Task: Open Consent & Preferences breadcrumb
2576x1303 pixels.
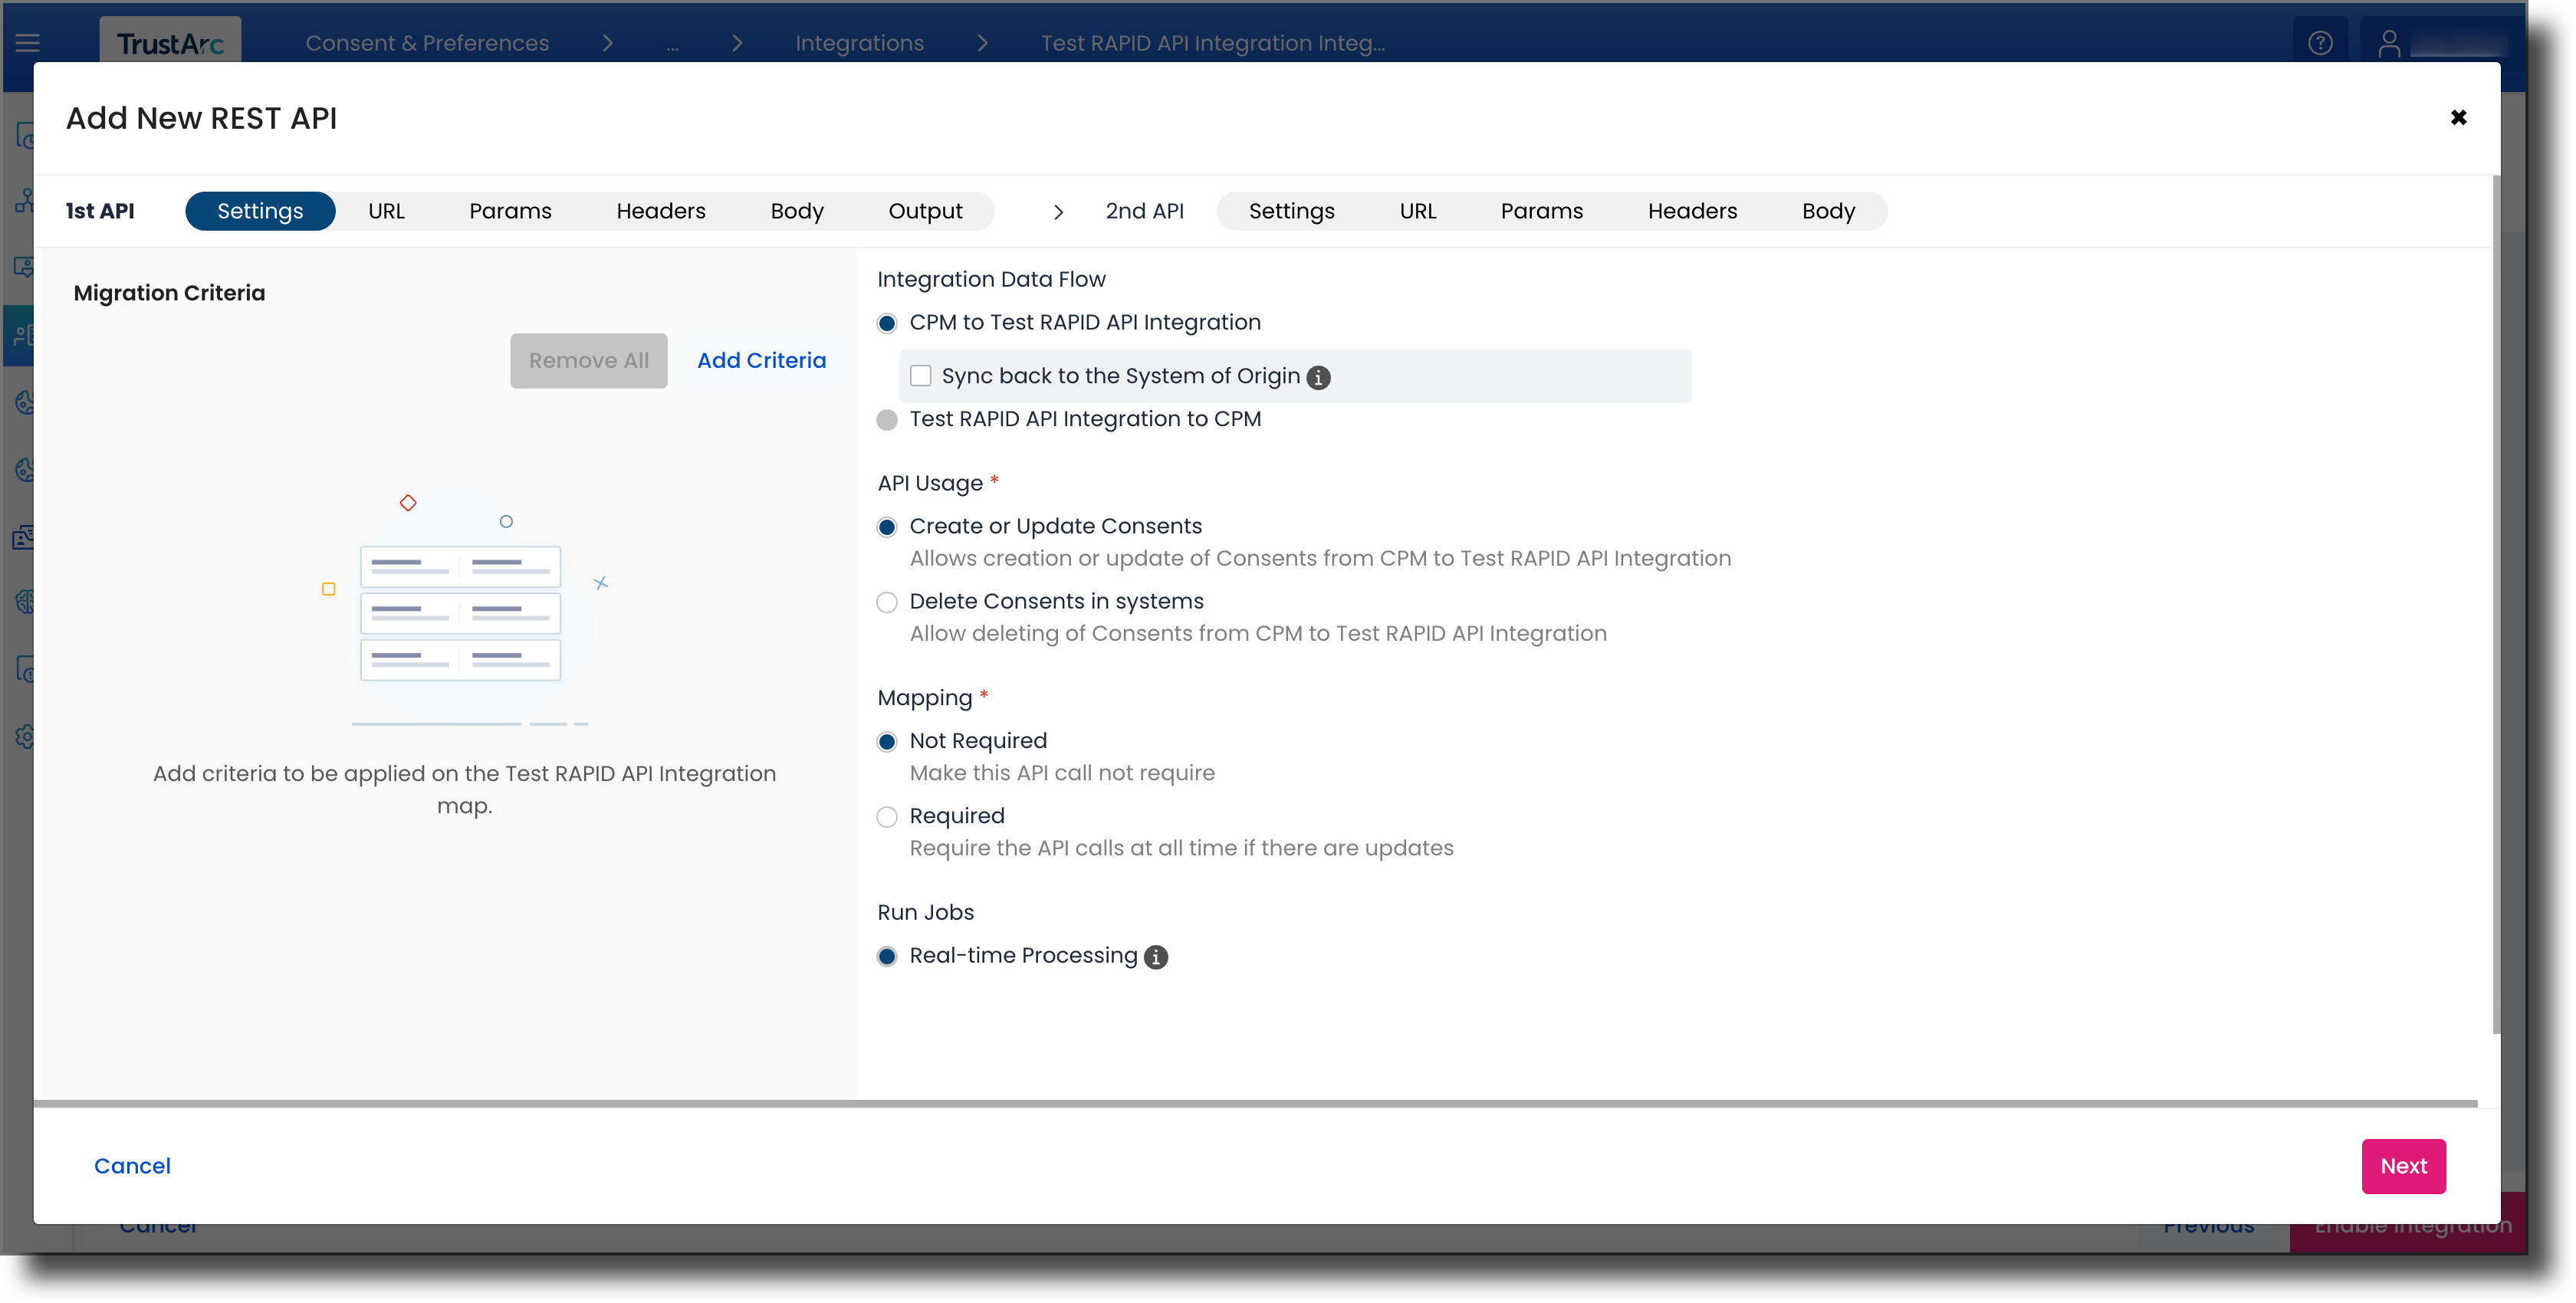Action: (x=427, y=43)
